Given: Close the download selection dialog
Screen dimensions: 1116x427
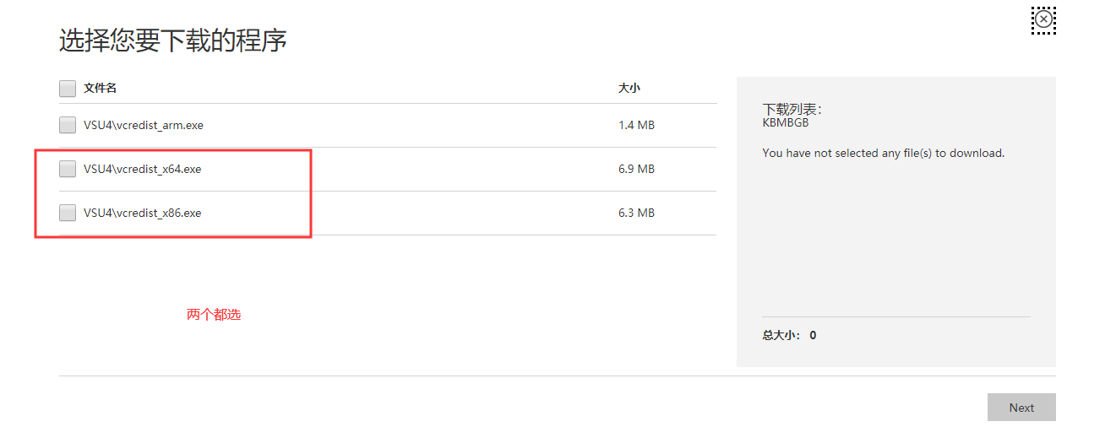Looking at the screenshot, I should [x=1044, y=19].
